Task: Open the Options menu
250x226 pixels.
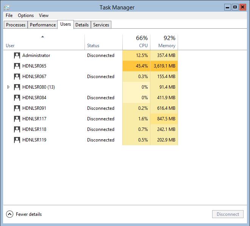Action: [26, 15]
